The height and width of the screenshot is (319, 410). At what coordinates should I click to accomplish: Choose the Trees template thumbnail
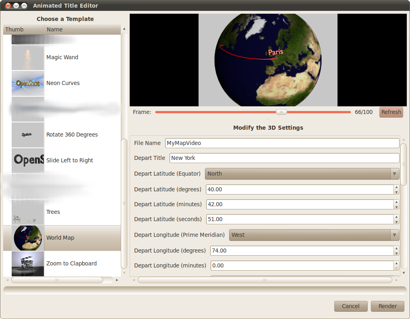(28, 212)
